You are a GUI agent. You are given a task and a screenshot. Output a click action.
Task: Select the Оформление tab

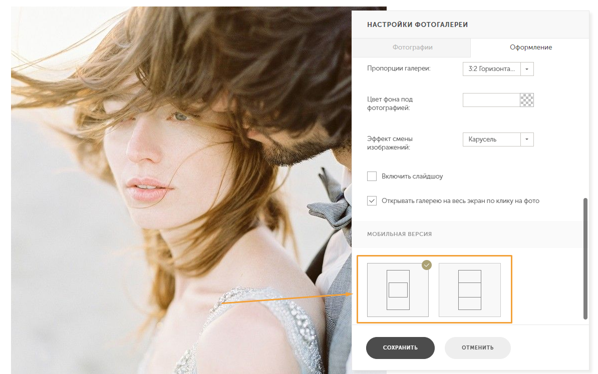[531, 47]
